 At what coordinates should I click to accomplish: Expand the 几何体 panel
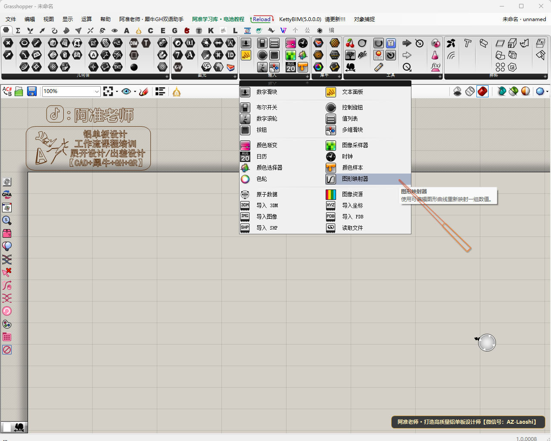(x=167, y=77)
